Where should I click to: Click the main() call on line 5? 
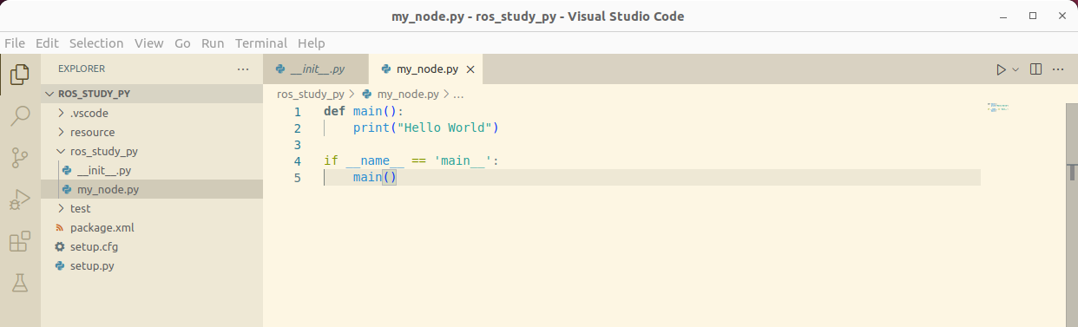point(374,177)
